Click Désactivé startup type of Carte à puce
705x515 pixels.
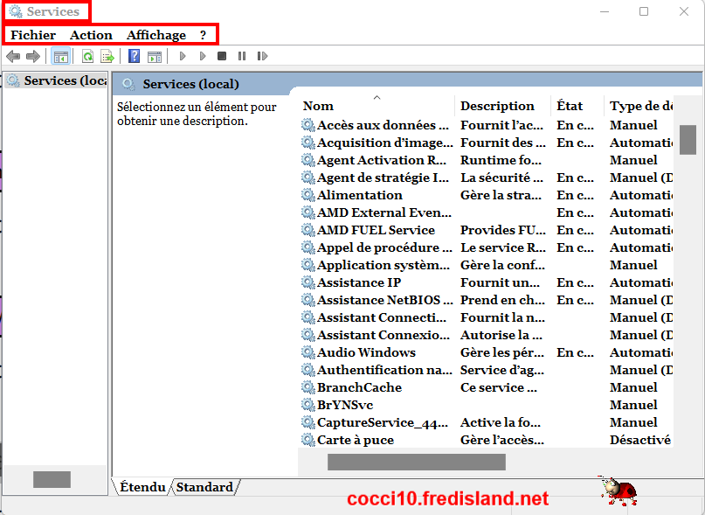click(x=639, y=441)
